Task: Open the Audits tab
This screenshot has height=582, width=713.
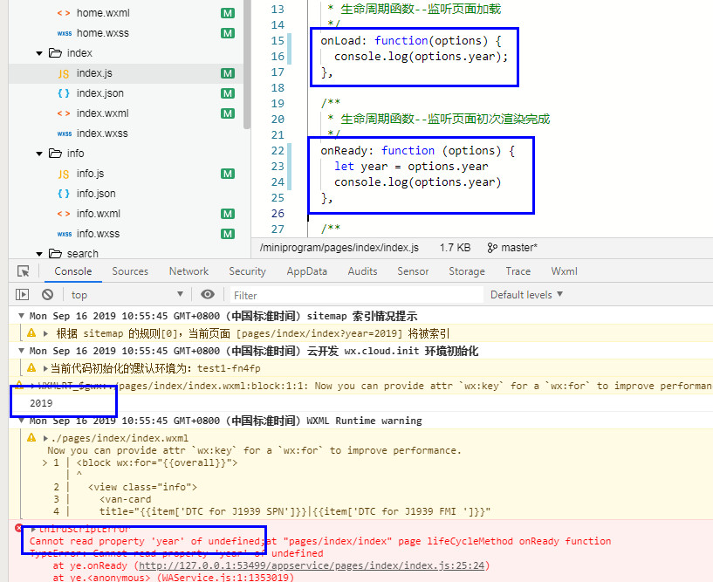Action: pyautogui.click(x=362, y=271)
